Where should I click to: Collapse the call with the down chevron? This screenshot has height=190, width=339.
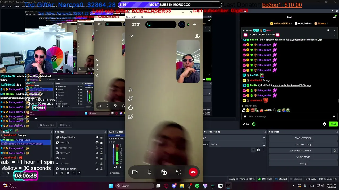(131, 36)
